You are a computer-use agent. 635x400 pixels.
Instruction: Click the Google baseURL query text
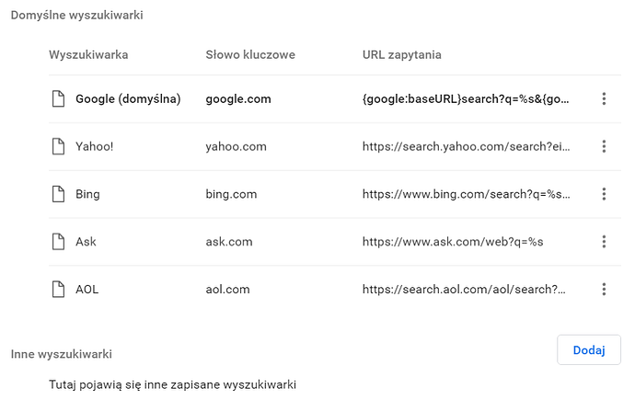pos(466,99)
